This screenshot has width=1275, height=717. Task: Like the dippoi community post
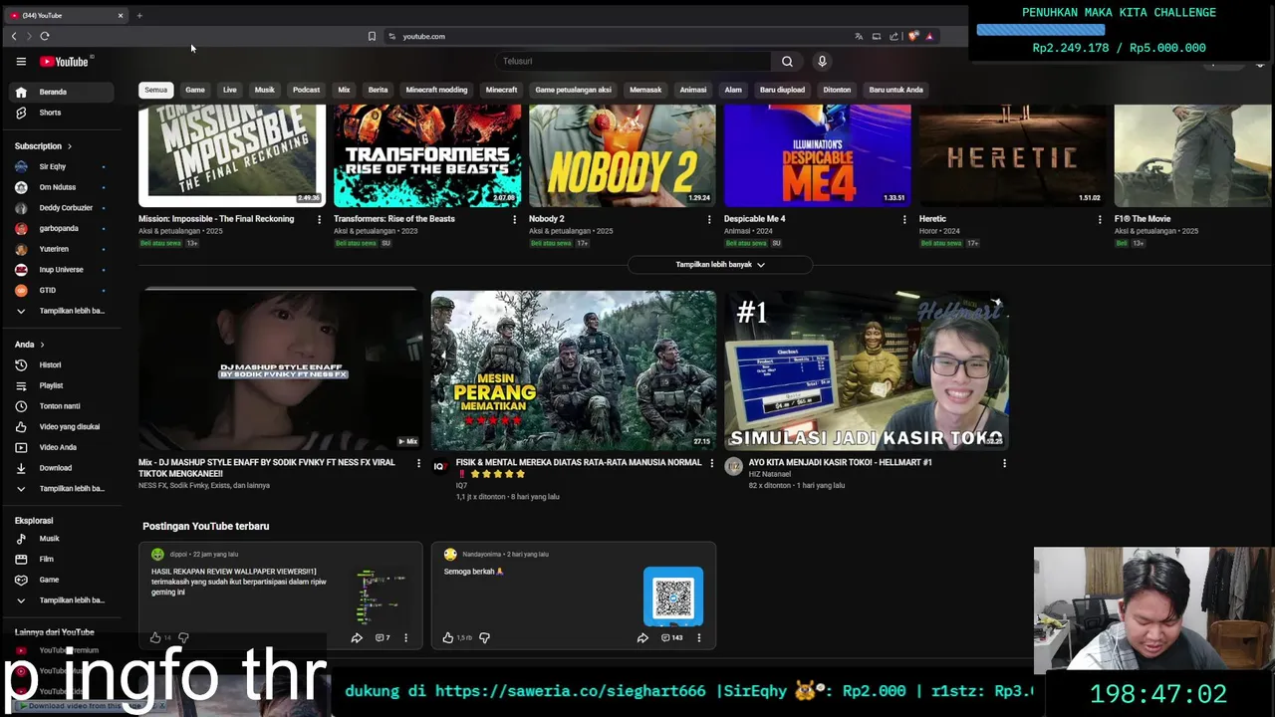tap(155, 637)
